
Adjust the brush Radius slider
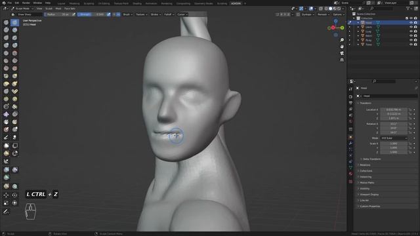point(58,14)
